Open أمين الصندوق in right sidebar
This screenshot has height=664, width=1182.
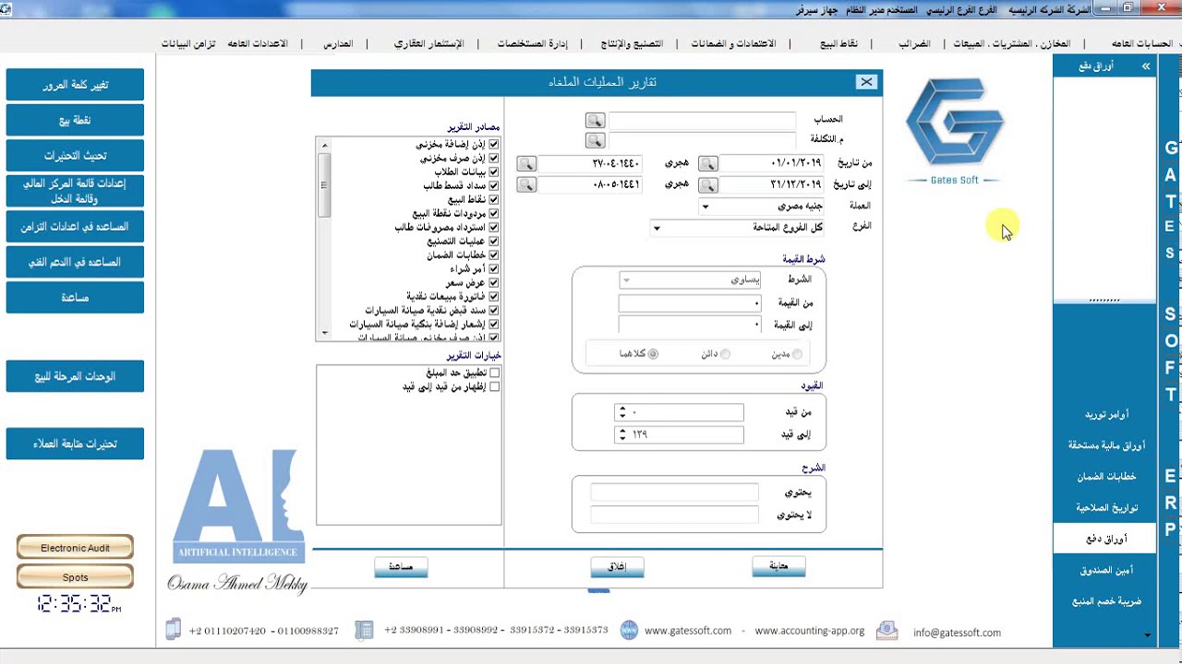click(x=1105, y=571)
